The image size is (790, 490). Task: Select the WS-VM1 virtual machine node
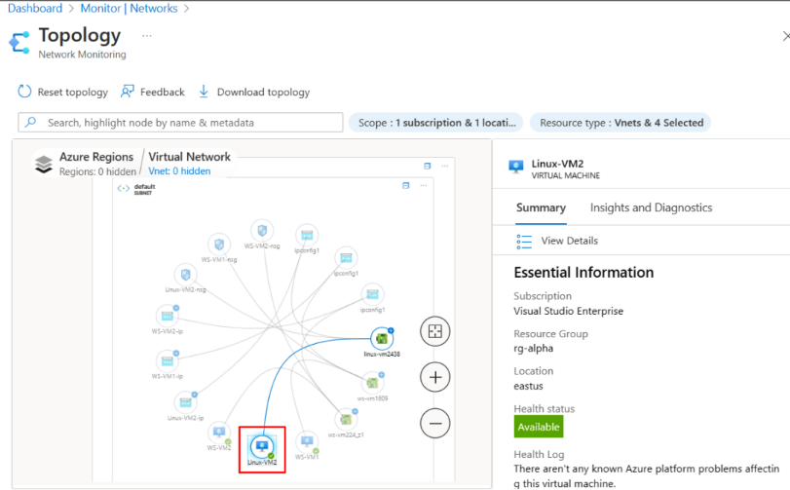[307, 441]
